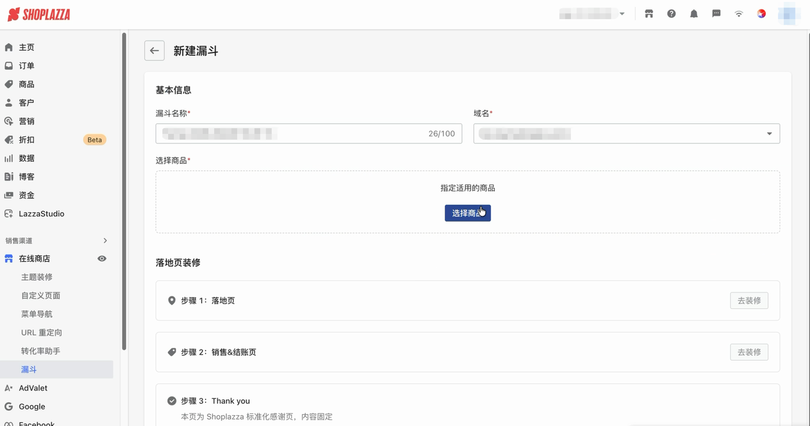Click the 博客 blog icon
The width and height of the screenshot is (810, 426).
(9, 177)
